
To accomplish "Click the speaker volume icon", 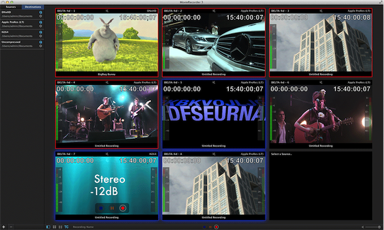I will pos(363,227).
